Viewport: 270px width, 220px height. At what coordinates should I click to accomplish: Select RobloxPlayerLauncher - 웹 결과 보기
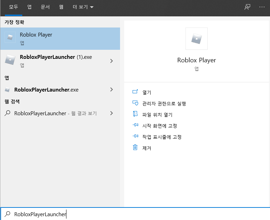click(60, 113)
